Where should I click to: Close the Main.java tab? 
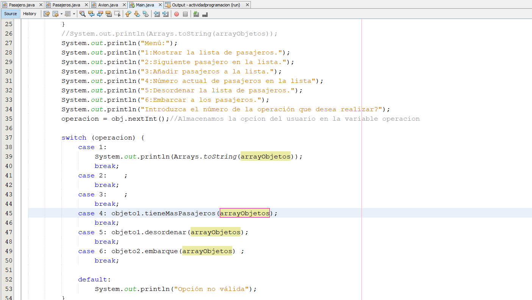(x=160, y=5)
